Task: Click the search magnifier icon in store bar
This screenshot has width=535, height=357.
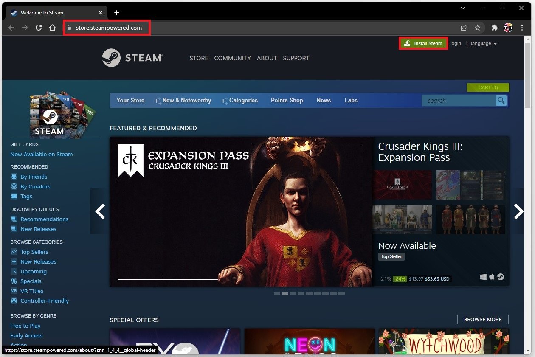Action: tap(501, 101)
